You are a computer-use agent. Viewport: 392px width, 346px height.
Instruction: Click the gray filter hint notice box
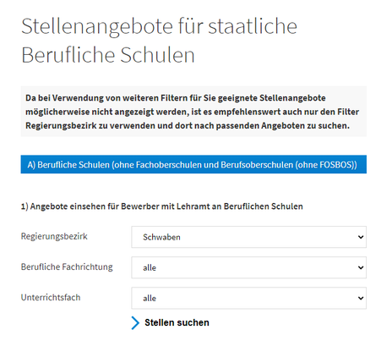pos(193,112)
